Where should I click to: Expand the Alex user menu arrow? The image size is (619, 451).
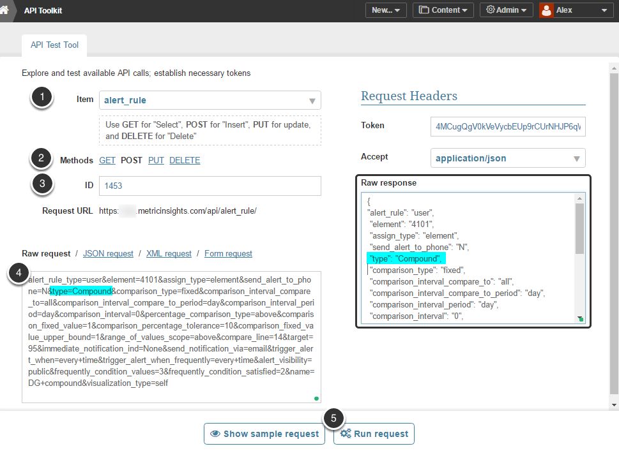pos(604,11)
